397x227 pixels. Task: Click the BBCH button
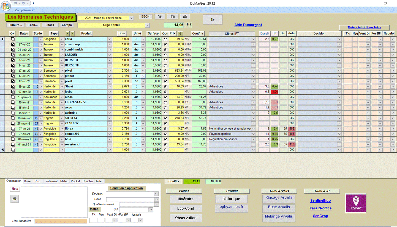coord(145,16)
